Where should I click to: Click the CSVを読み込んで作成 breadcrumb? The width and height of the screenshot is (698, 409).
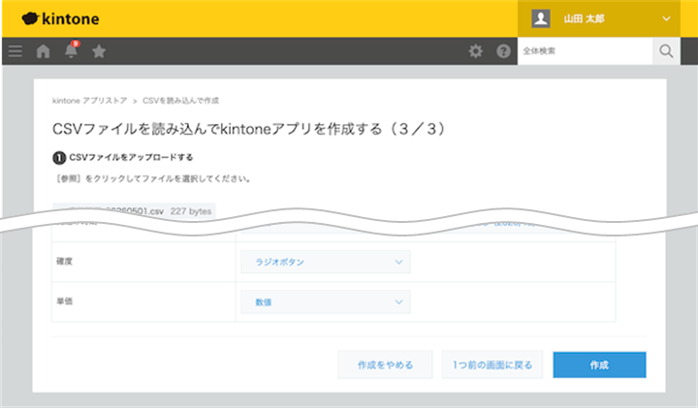point(180,101)
